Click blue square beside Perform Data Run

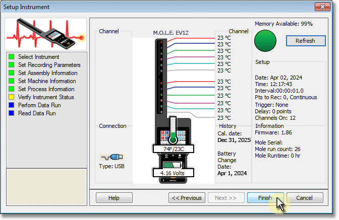point(12,105)
